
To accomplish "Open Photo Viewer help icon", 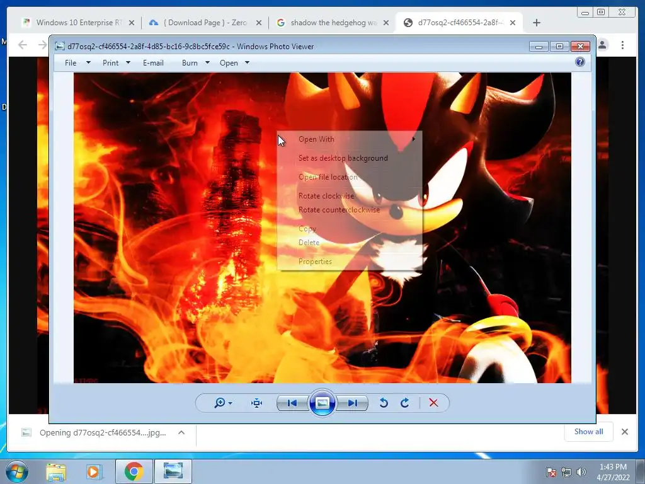I will pyautogui.click(x=580, y=62).
